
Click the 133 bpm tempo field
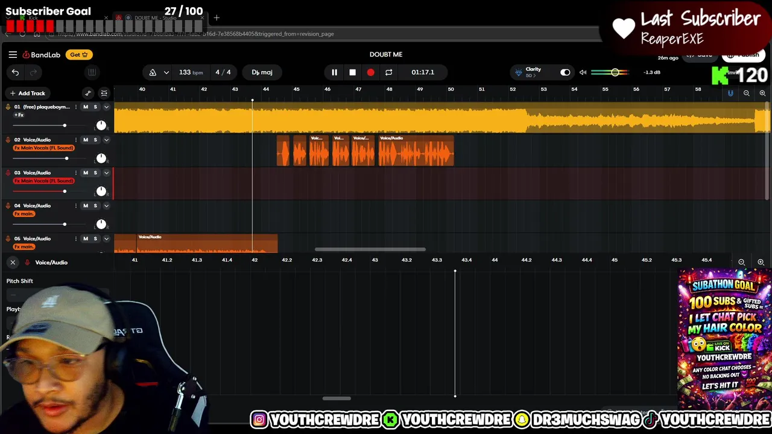click(x=191, y=72)
